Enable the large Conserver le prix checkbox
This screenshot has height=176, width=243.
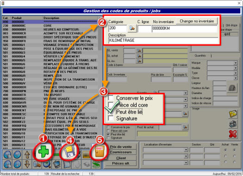click(111, 98)
